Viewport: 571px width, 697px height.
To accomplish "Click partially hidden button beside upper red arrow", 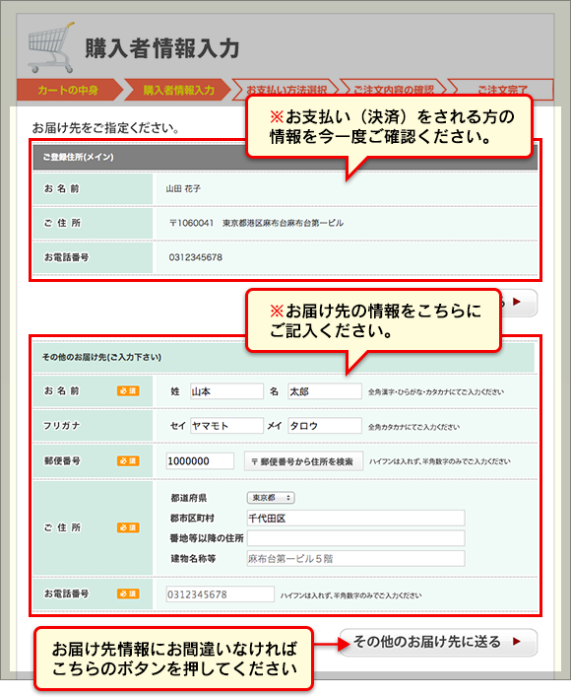I will click(519, 303).
